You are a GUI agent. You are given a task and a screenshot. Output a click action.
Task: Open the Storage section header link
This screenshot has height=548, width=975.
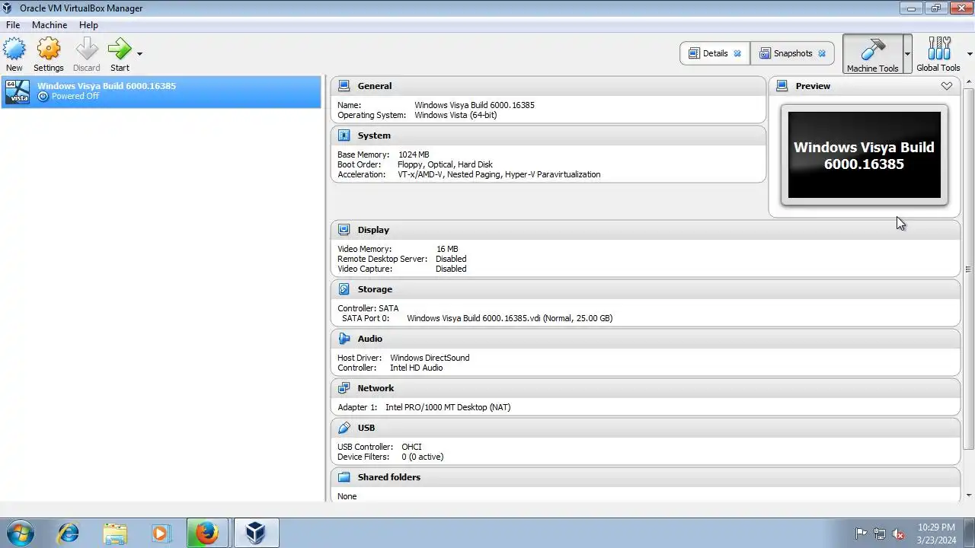click(375, 289)
